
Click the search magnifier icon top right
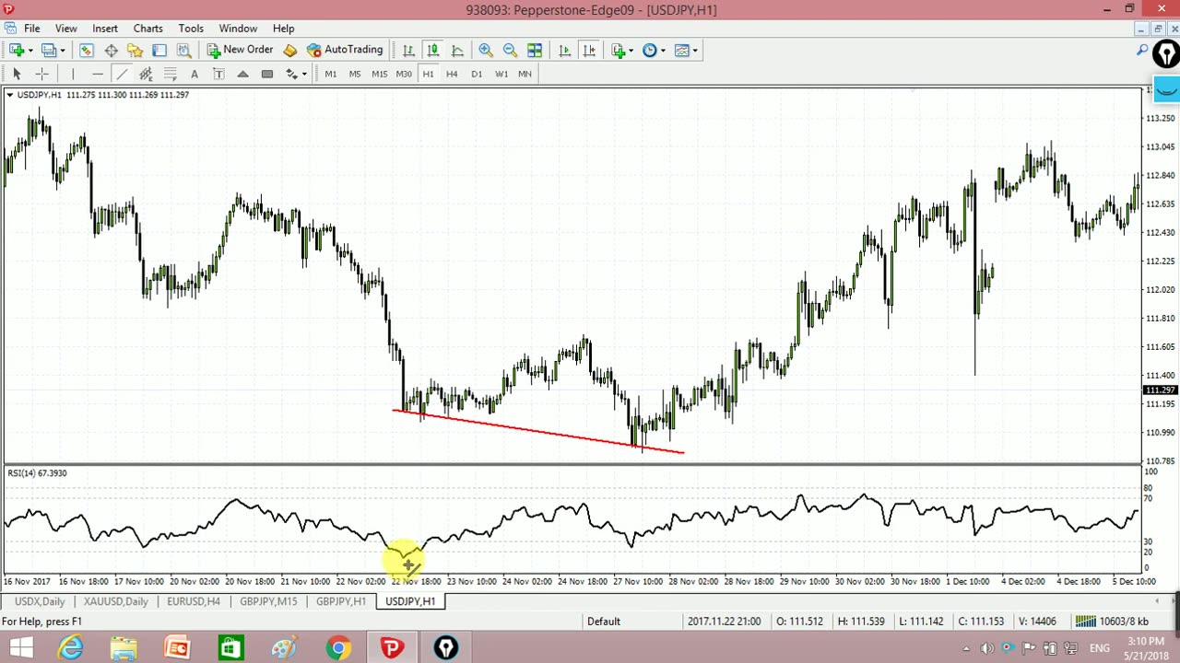point(1142,51)
